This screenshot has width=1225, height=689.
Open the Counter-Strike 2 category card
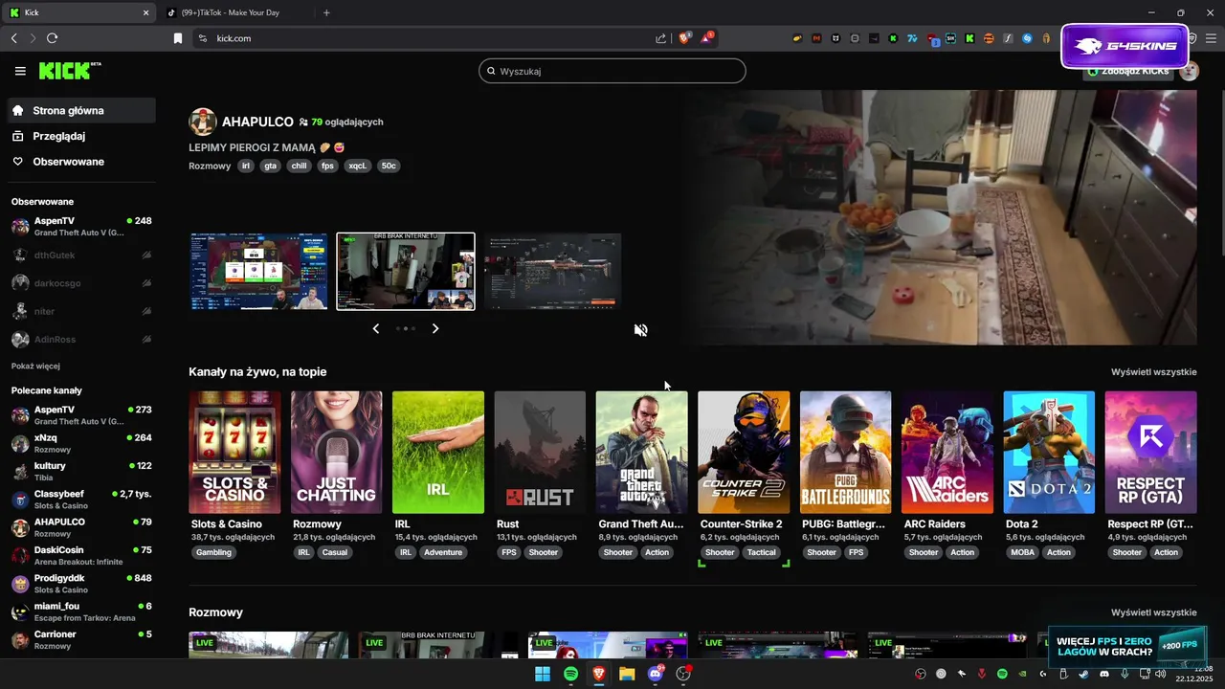coord(744,453)
